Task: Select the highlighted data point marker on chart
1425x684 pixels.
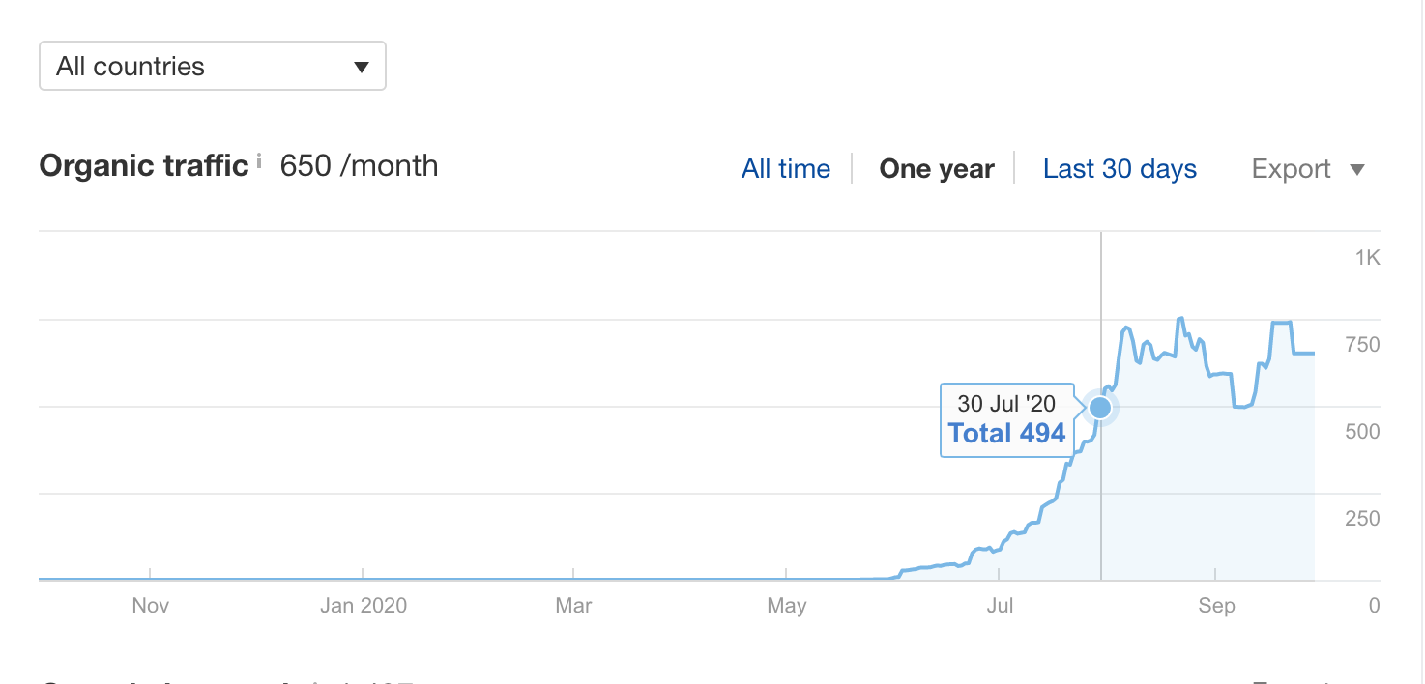Action: click(x=1099, y=408)
